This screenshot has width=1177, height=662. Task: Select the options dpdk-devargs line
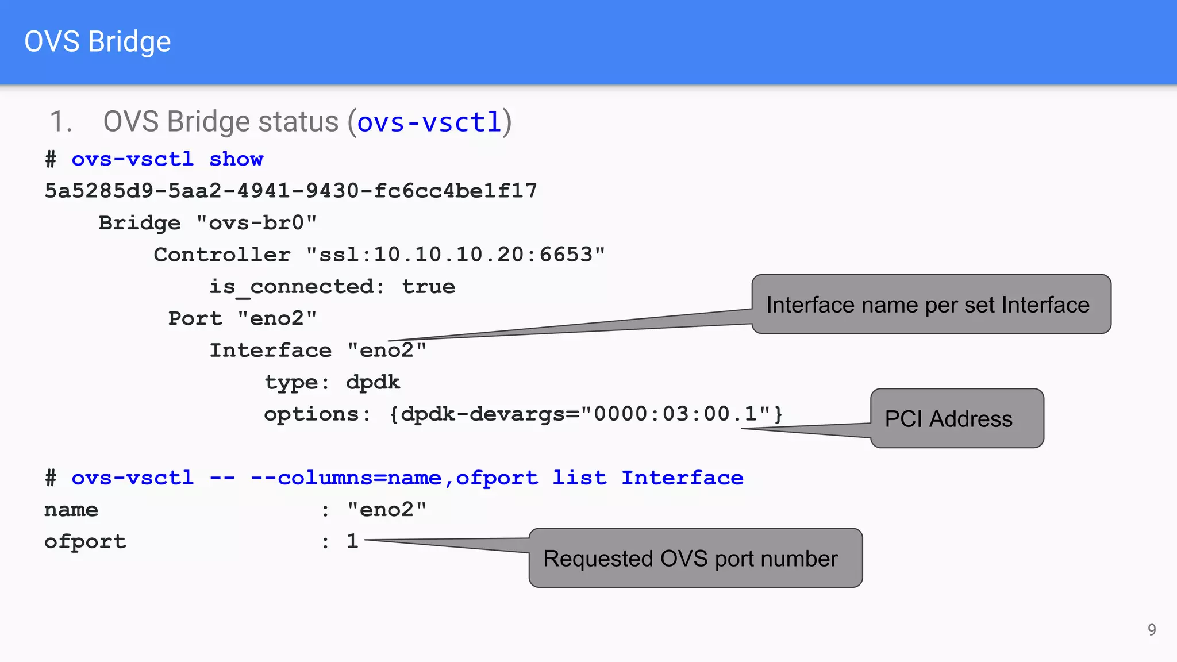click(524, 414)
